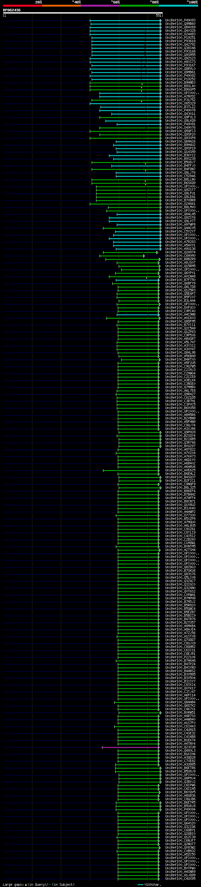The height and width of the screenshot is (887, 201).
Task: Click the UniRef100_B6ETR6 label
Action: [180, 768]
